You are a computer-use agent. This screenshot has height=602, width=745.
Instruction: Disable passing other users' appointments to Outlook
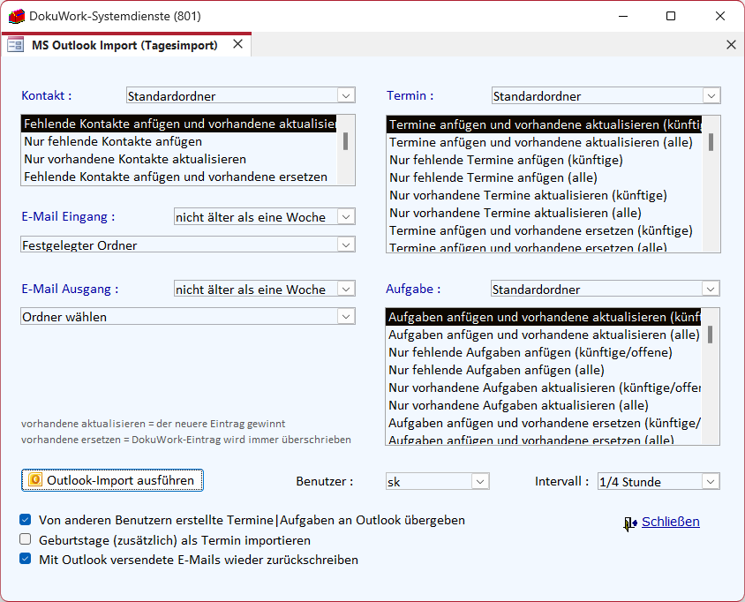pos(26,520)
